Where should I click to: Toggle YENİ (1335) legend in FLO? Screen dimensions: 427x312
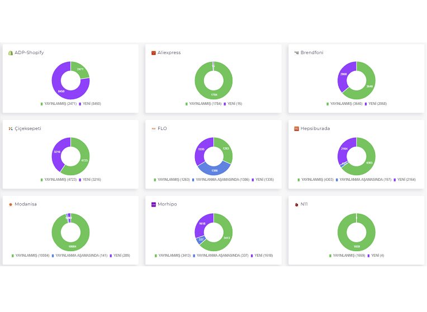[263, 180]
